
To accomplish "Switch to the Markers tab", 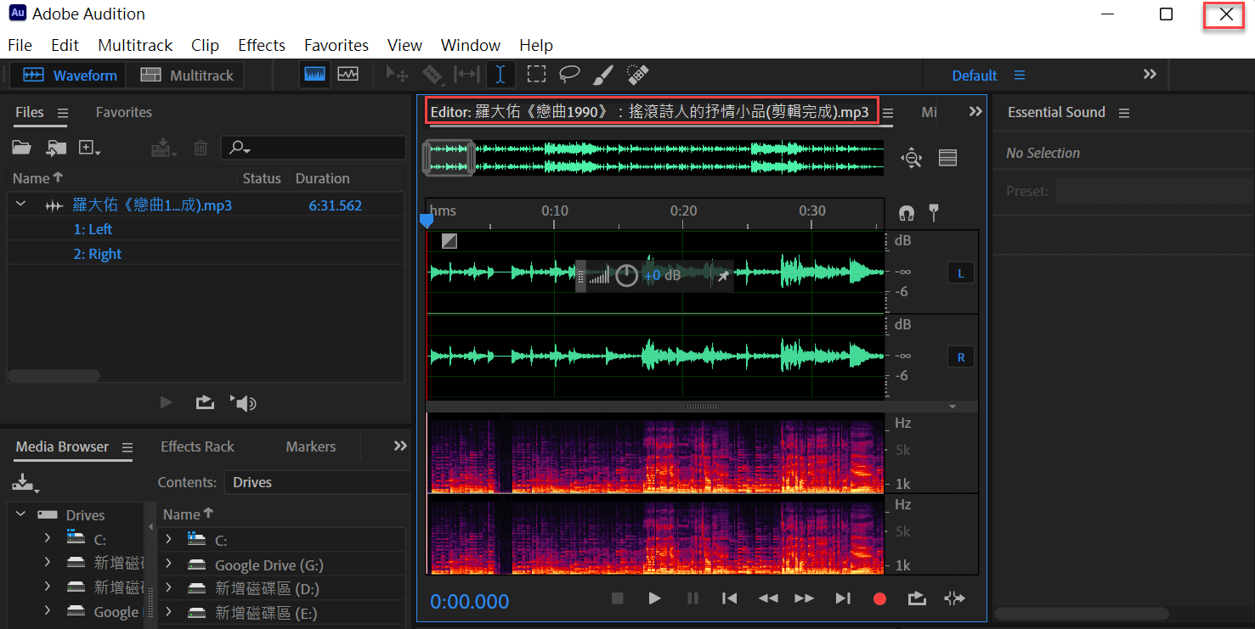I will [311, 446].
